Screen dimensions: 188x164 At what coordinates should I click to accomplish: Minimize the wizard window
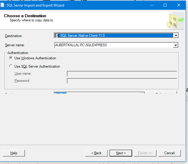[x=152, y=5]
